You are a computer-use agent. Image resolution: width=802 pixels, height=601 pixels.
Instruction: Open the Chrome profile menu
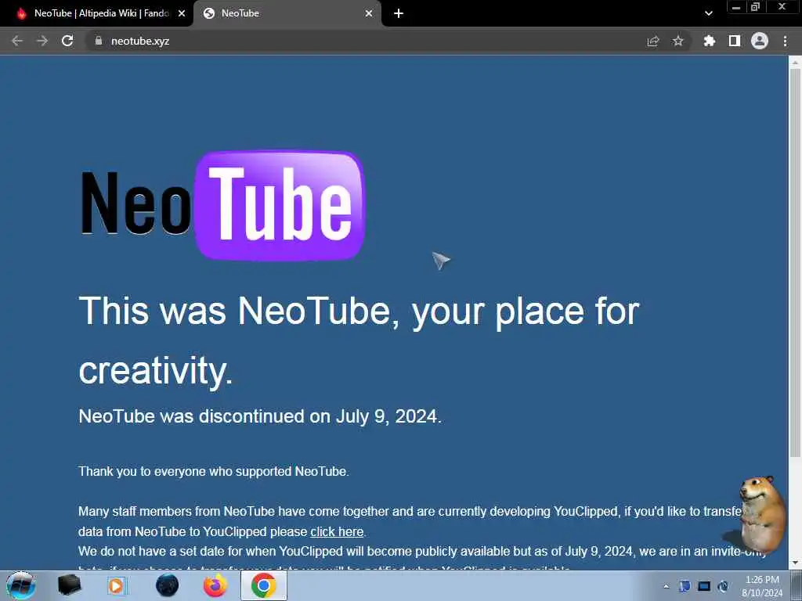tap(760, 41)
